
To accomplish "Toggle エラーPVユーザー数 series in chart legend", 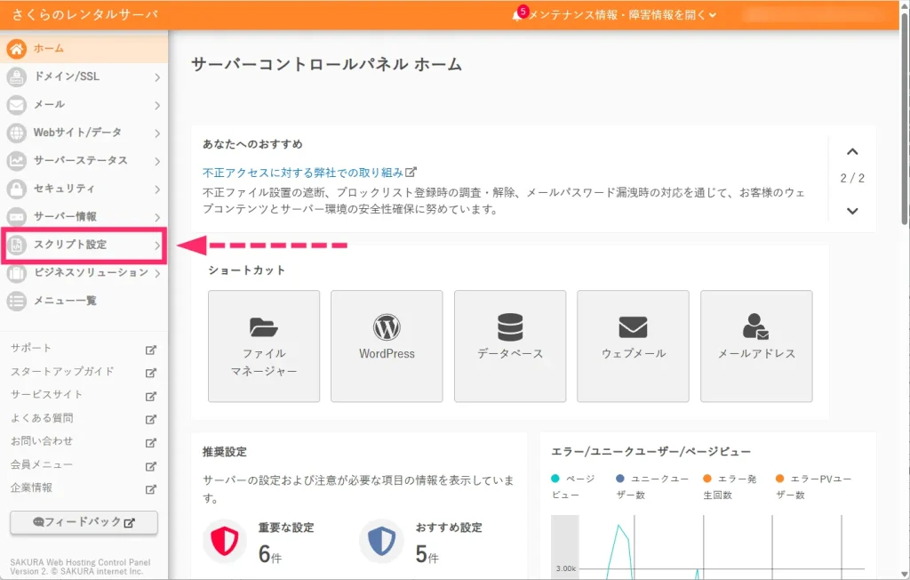I will pos(814,487).
